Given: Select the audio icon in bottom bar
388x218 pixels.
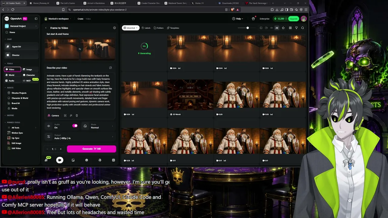Looking at the screenshot, I should [x=113, y=160].
